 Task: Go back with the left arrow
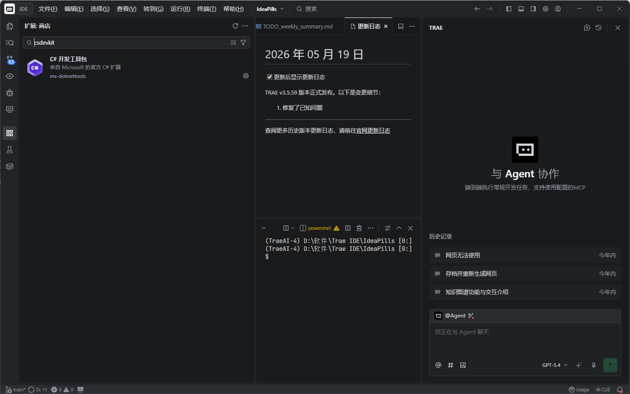pos(477,9)
